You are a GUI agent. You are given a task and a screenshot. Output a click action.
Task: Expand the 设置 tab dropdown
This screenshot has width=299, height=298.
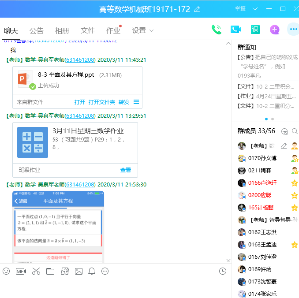(151, 31)
